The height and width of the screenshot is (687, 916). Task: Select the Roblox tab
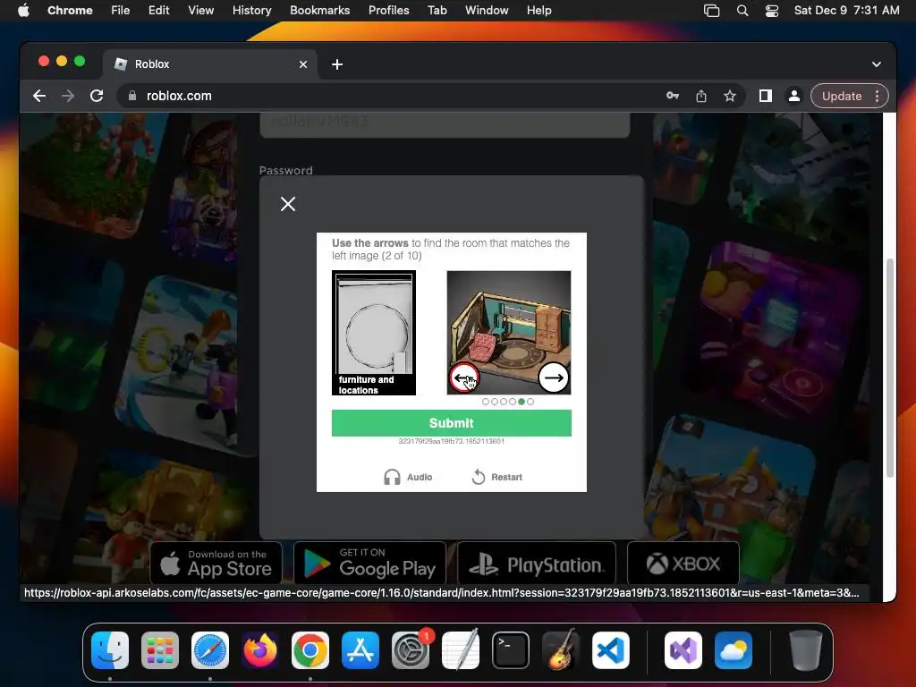(210, 64)
